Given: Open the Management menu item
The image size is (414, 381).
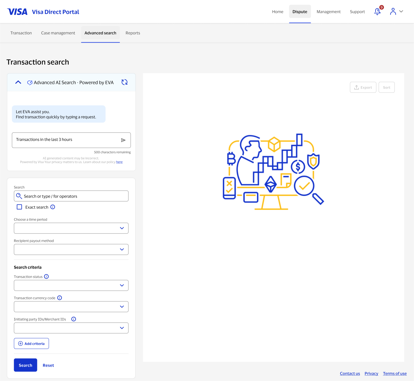Looking at the screenshot, I should pyautogui.click(x=328, y=12).
